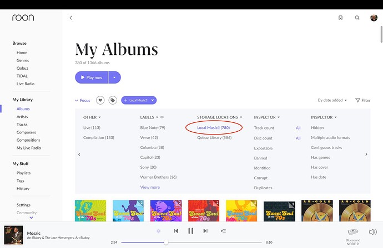Open the black Sweet Soul album cover
Image resolution: width=383 pixels, height=248 pixels.
click(x=279, y=211)
